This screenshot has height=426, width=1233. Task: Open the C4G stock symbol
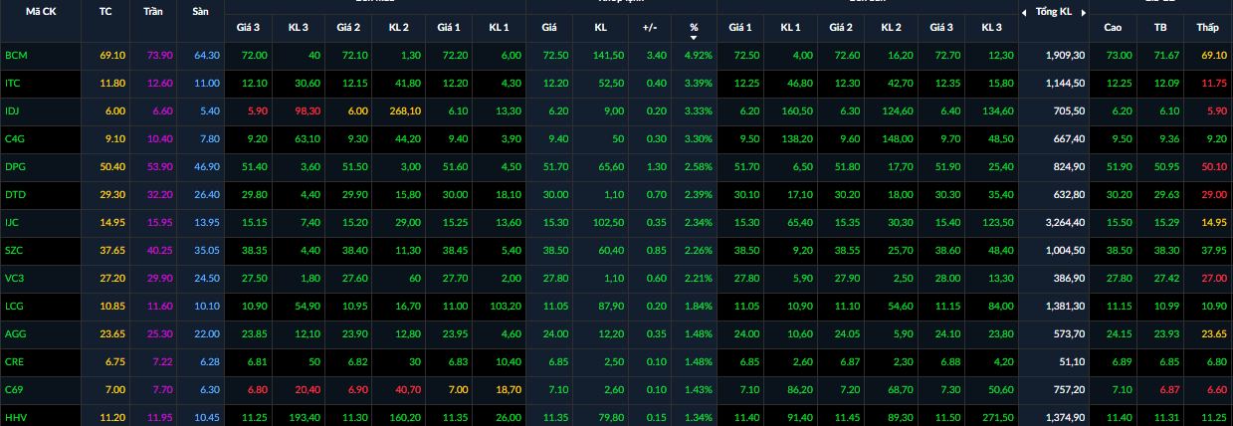[14, 138]
